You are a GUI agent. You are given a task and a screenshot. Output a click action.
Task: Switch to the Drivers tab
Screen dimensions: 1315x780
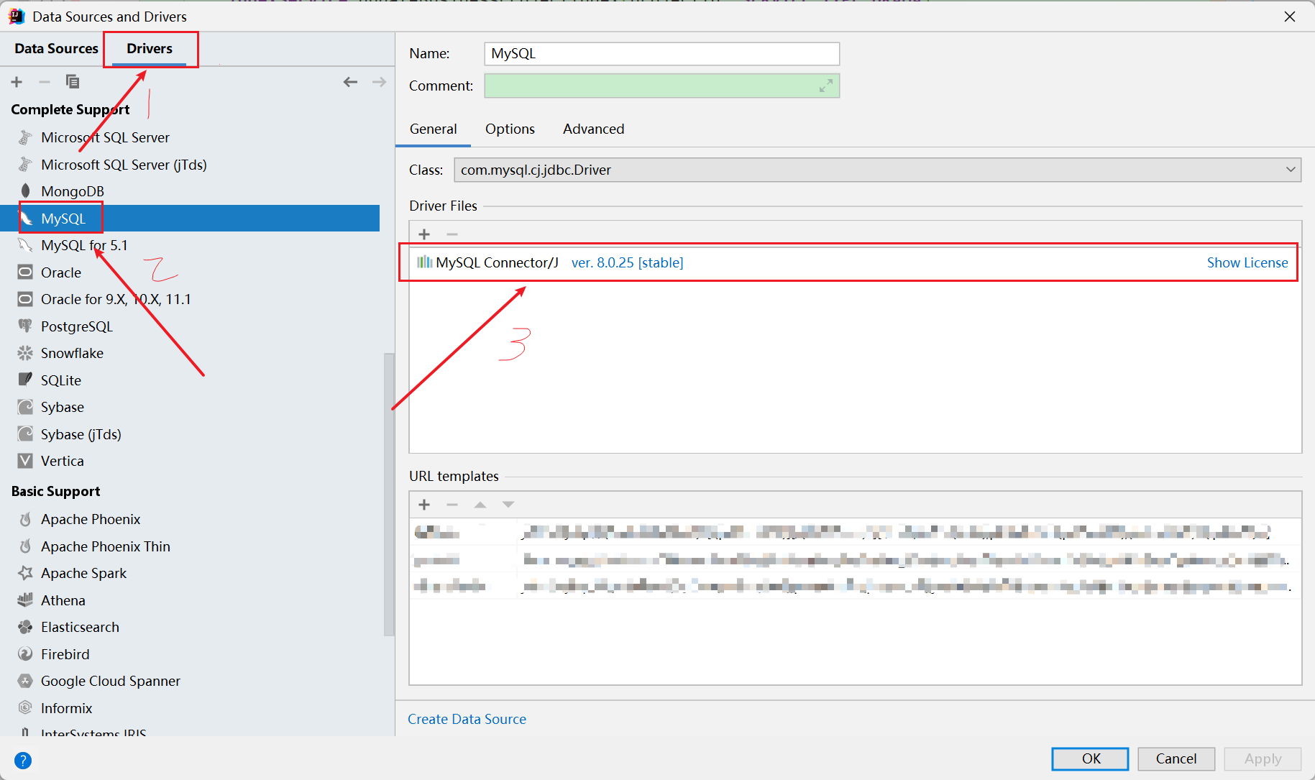150,48
